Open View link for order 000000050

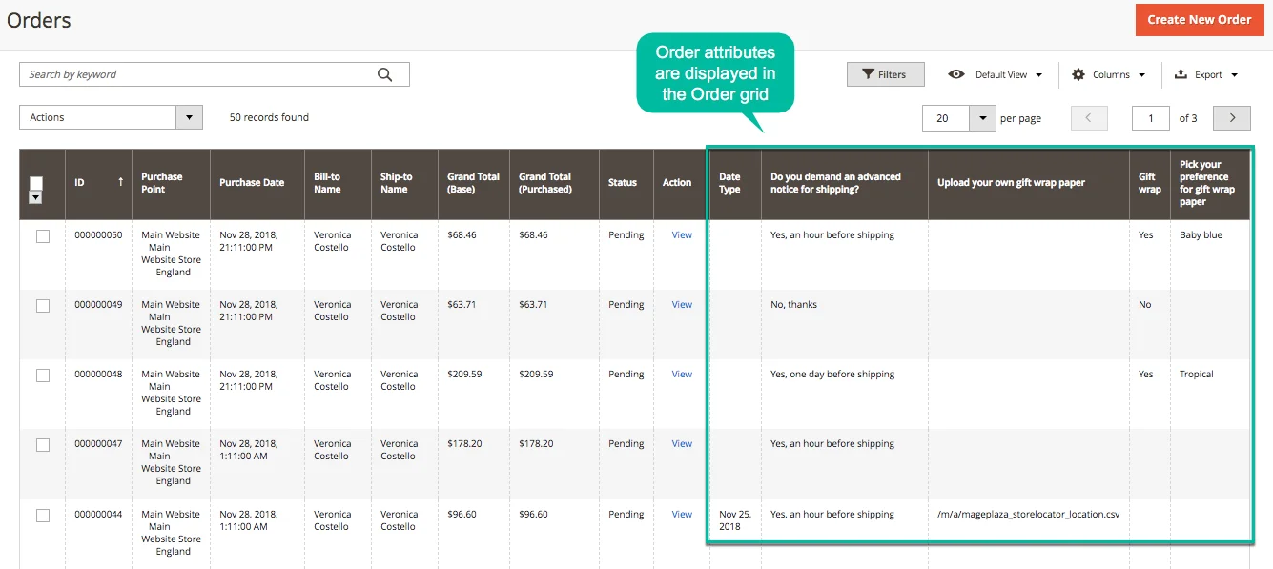click(682, 234)
